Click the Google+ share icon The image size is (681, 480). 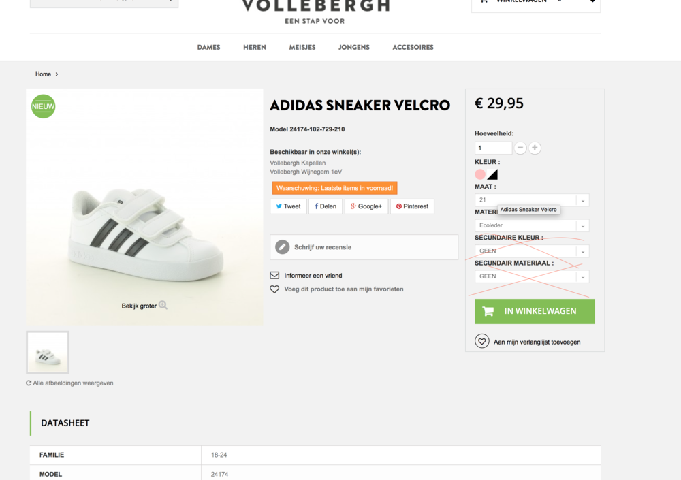point(352,206)
